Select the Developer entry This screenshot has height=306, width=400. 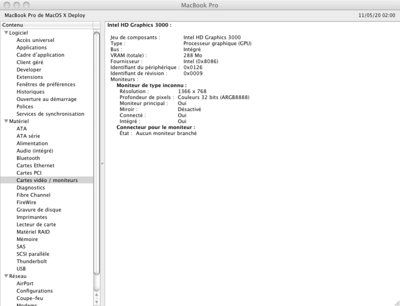29,69
